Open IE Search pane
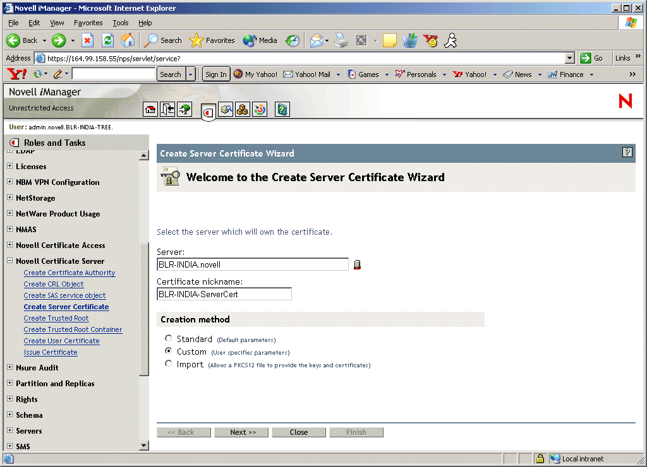The height and width of the screenshot is (467, 647). [162, 40]
